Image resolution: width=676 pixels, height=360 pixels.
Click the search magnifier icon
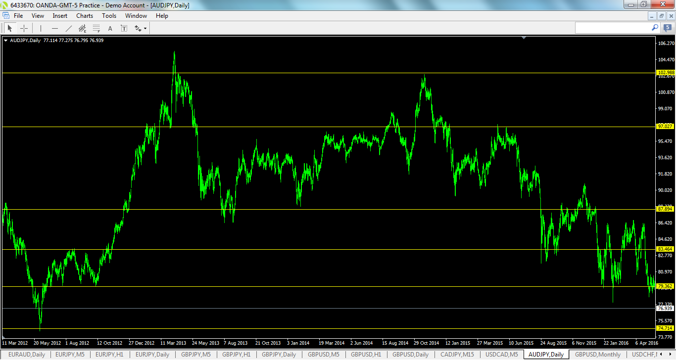(655, 28)
